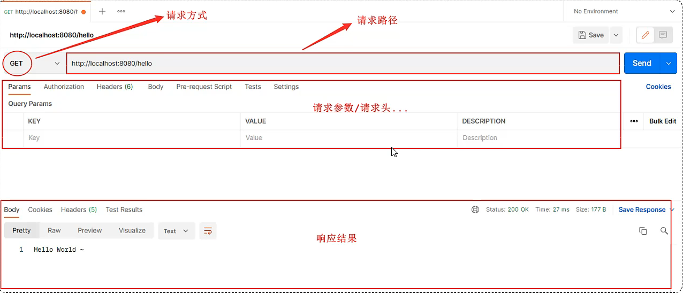Image resolution: width=683 pixels, height=295 pixels.
Task: Click the Size: 177 B value
Action: pos(591,209)
